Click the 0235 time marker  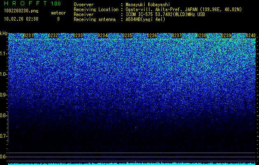click(127, 35)
